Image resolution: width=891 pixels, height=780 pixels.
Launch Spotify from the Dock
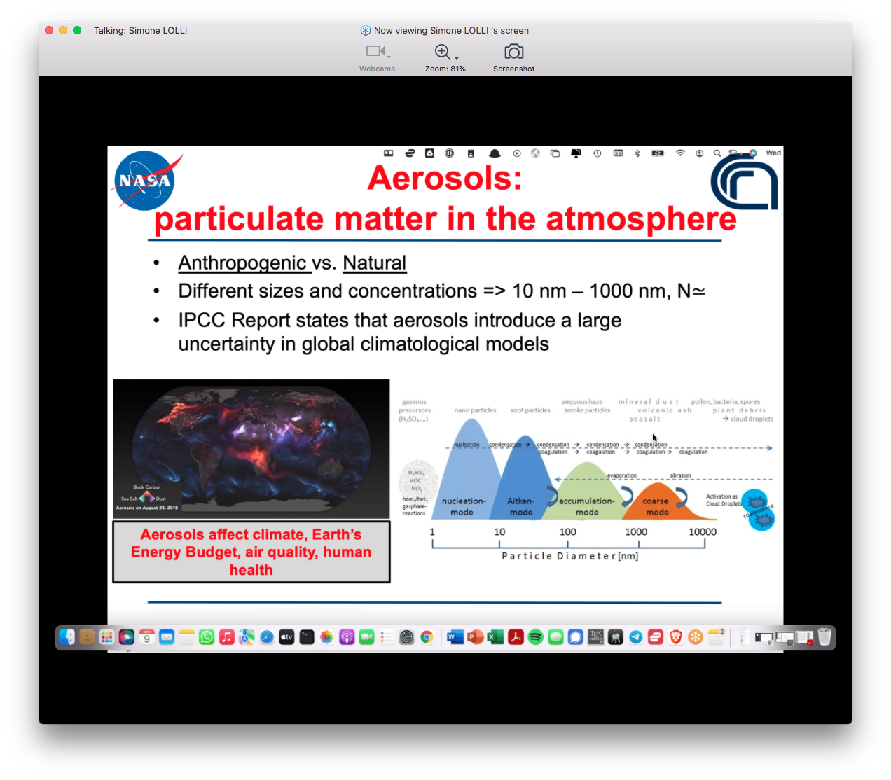tap(535, 637)
